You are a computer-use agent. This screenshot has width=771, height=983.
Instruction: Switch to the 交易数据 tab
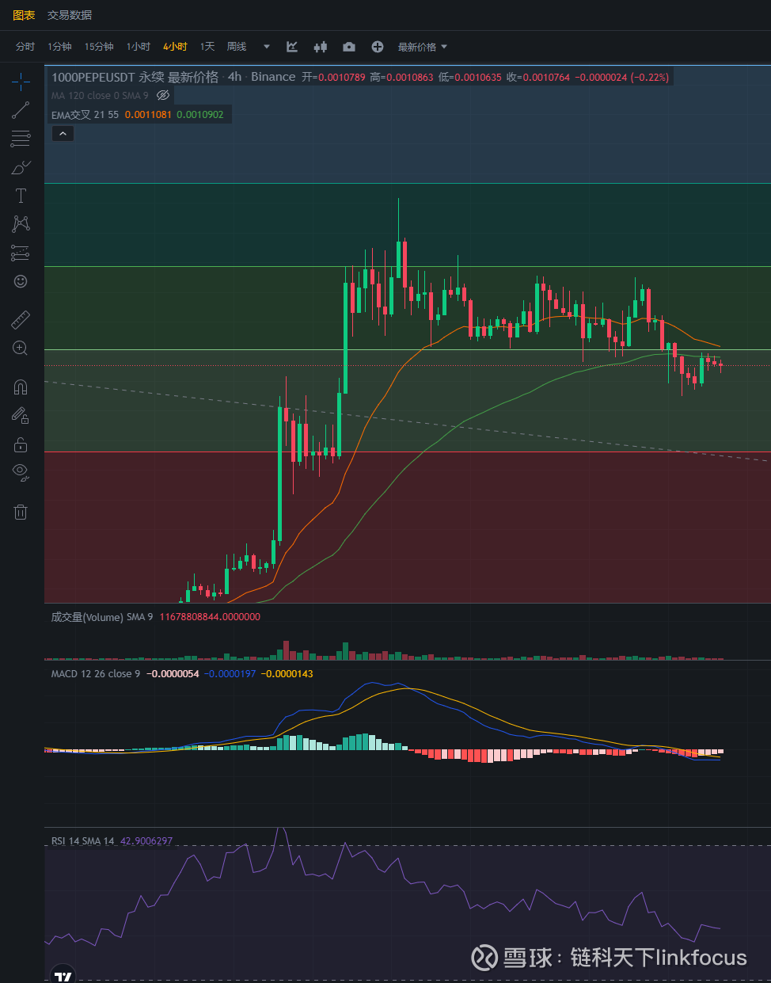click(70, 15)
